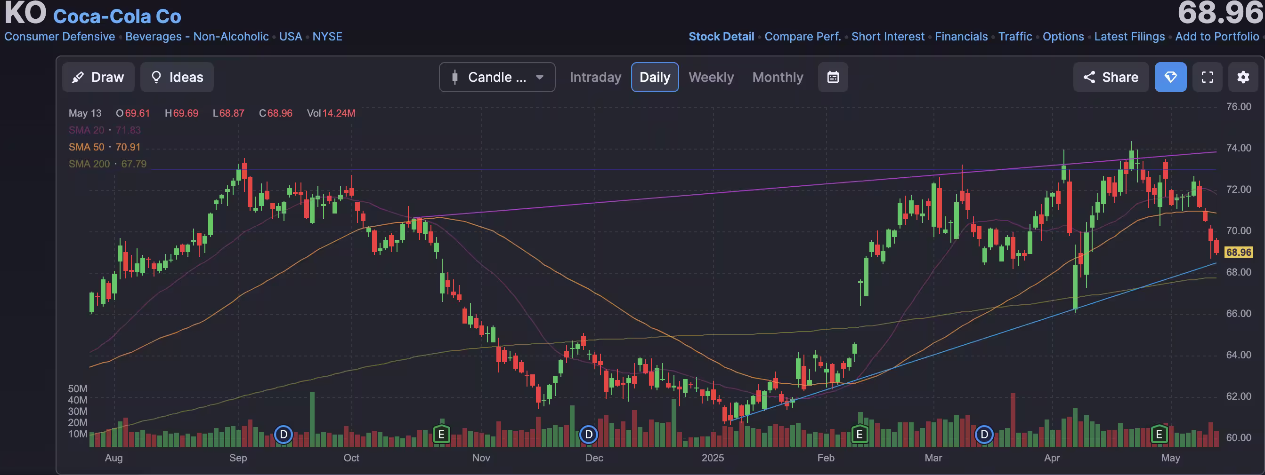Switch to the Monthly timeframe

778,77
